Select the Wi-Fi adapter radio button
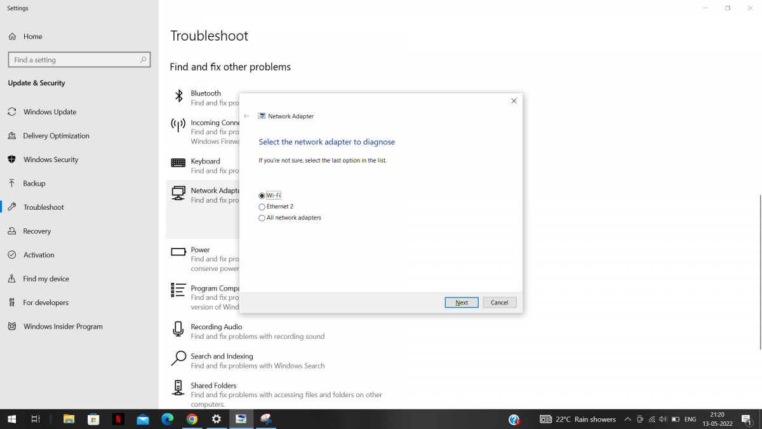This screenshot has width=762, height=429. (x=262, y=195)
